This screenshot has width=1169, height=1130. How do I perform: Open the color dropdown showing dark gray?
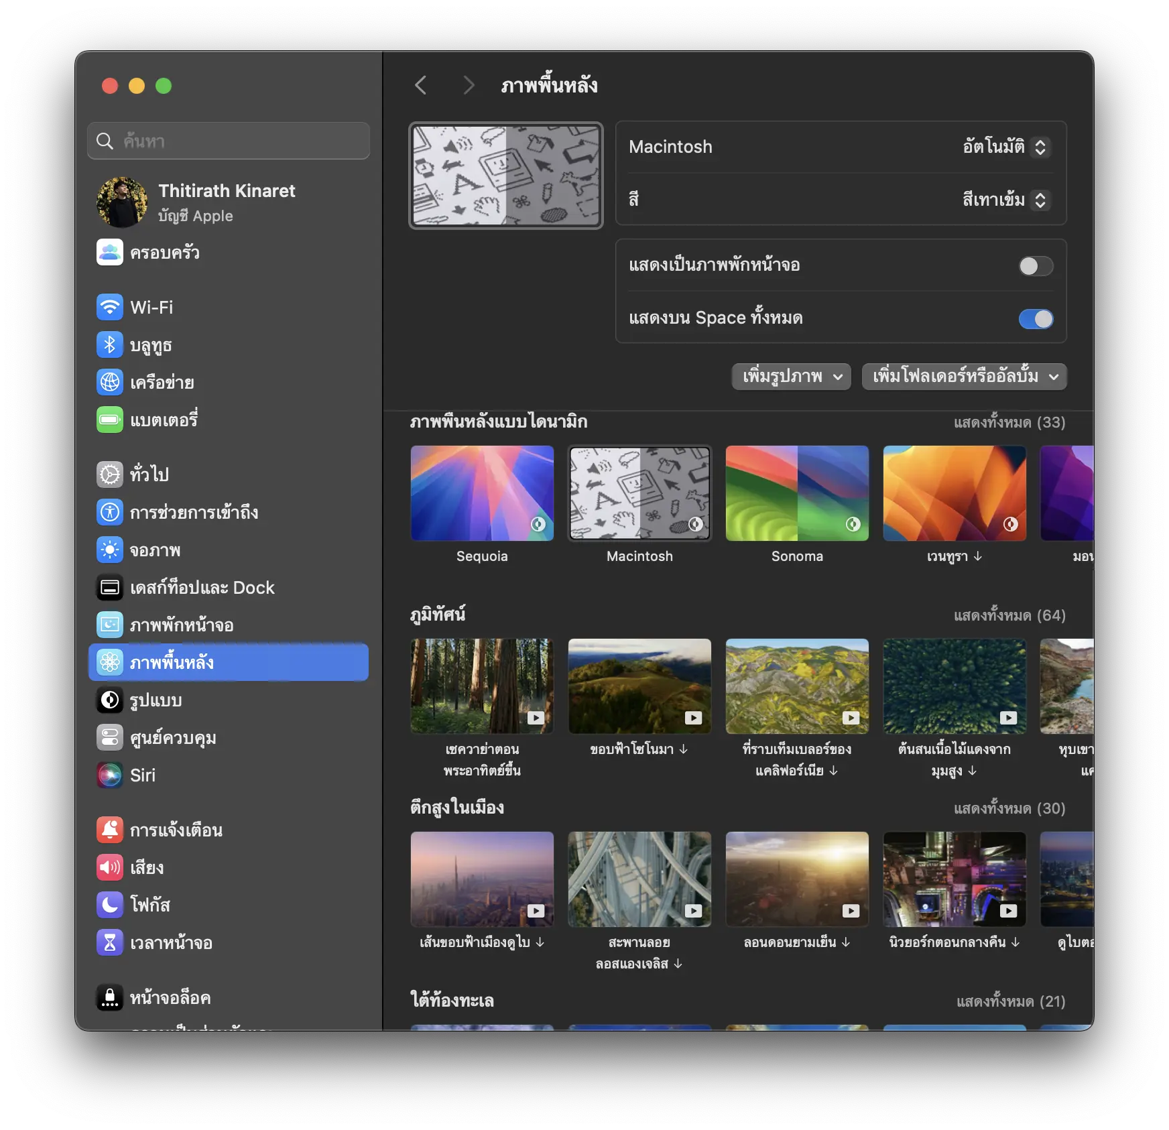[1004, 200]
